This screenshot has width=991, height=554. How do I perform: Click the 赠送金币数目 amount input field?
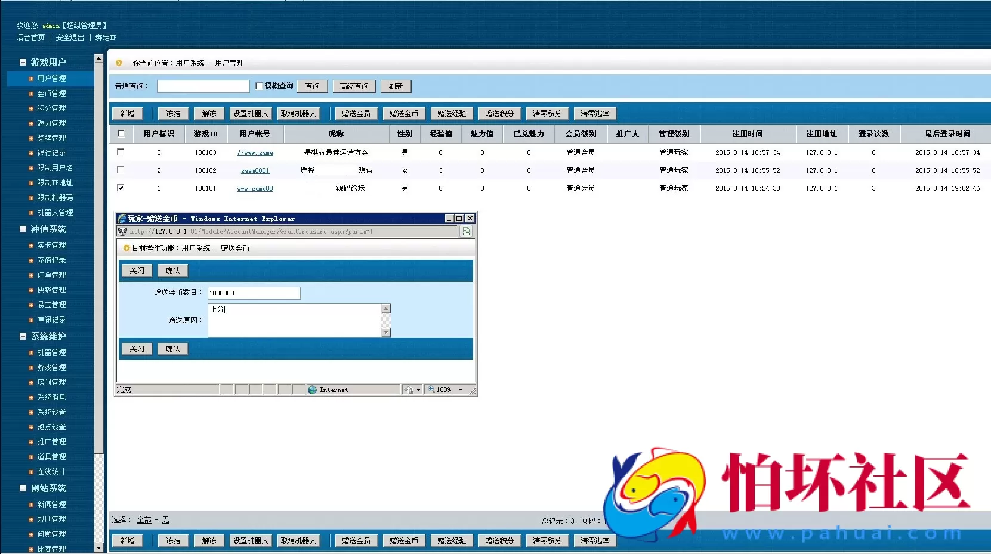(x=254, y=293)
